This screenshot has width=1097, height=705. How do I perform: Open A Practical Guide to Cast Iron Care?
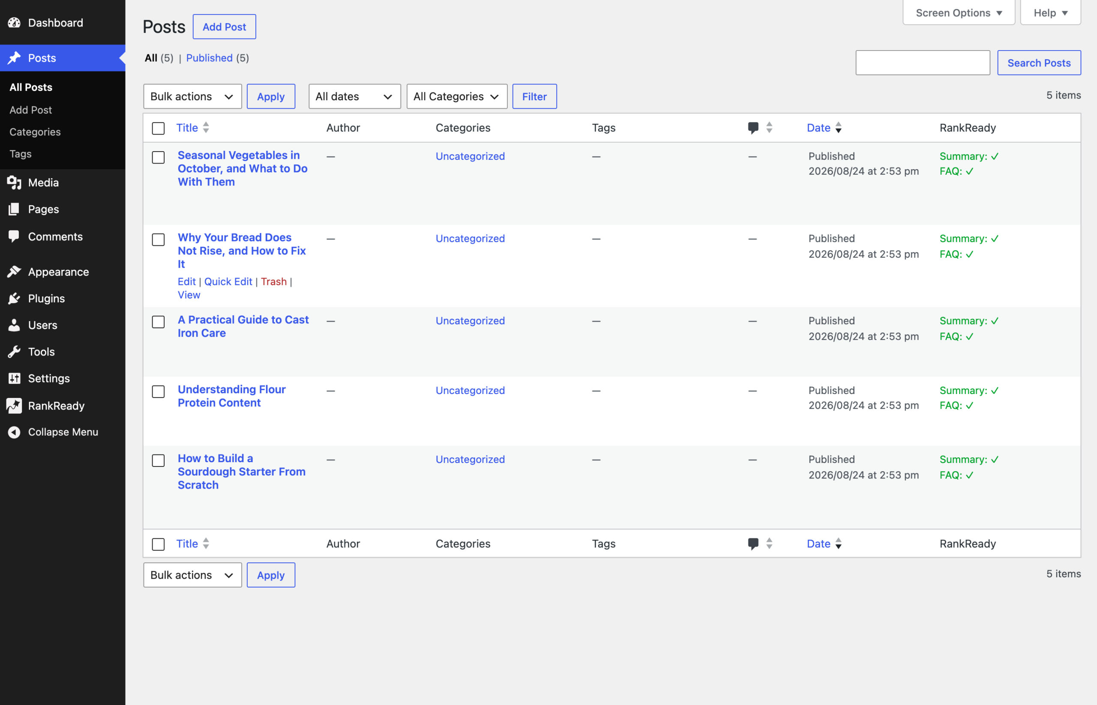(243, 326)
